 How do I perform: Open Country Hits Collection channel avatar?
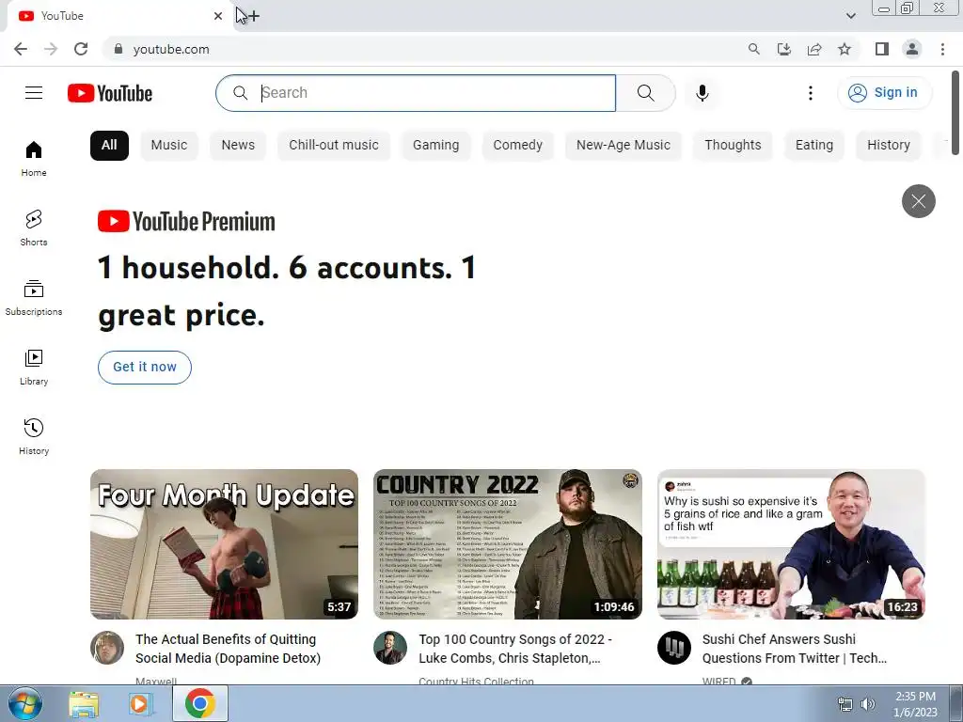click(x=390, y=647)
